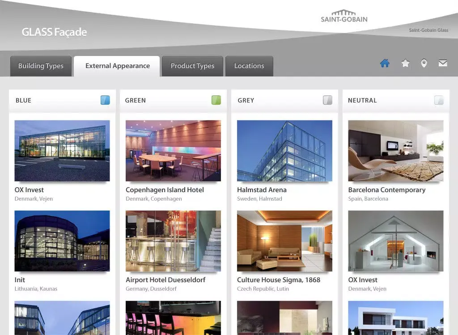
Task: Open the OX Invest thumbnail in Blue column
Action: (x=62, y=150)
